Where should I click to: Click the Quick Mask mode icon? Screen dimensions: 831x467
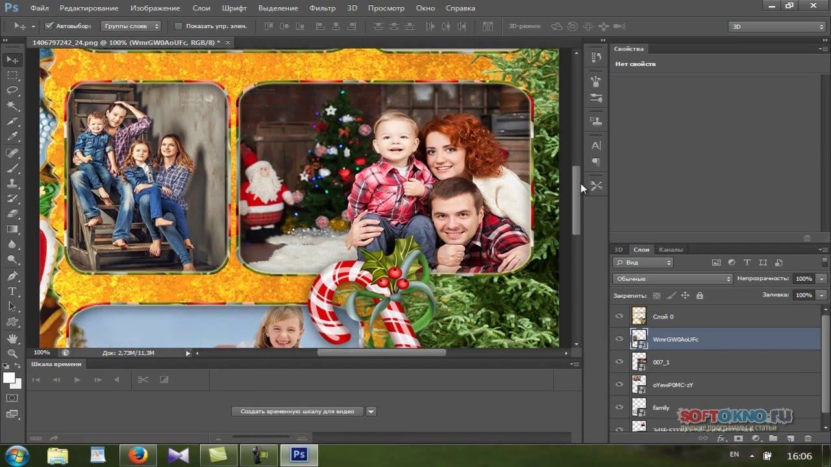[x=12, y=398]
